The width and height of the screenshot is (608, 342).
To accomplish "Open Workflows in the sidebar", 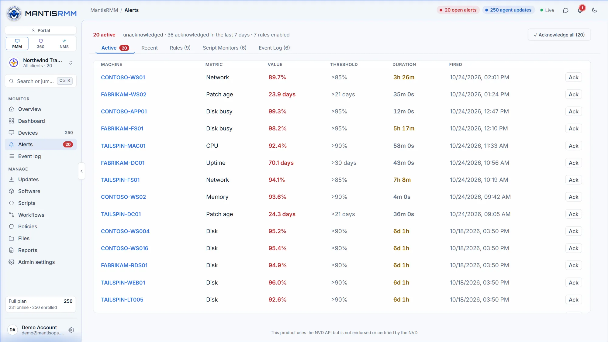I will [x=41, y=215].
